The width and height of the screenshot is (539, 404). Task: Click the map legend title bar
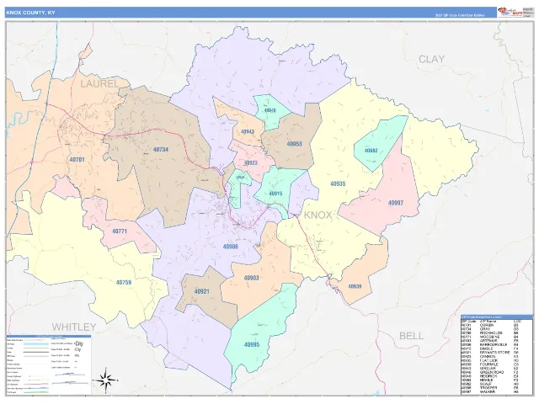click(49, 336)
